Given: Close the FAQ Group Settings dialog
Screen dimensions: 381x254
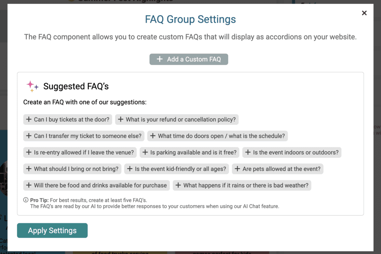Looking at the screenshot, I should (x=364, y=13).
